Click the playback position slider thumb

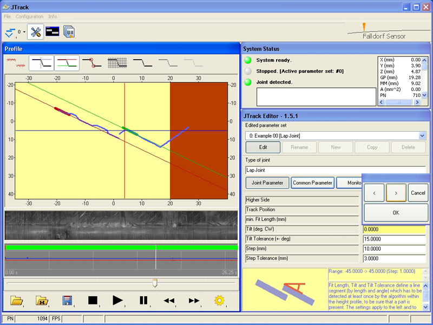click(x=155, y=283)
